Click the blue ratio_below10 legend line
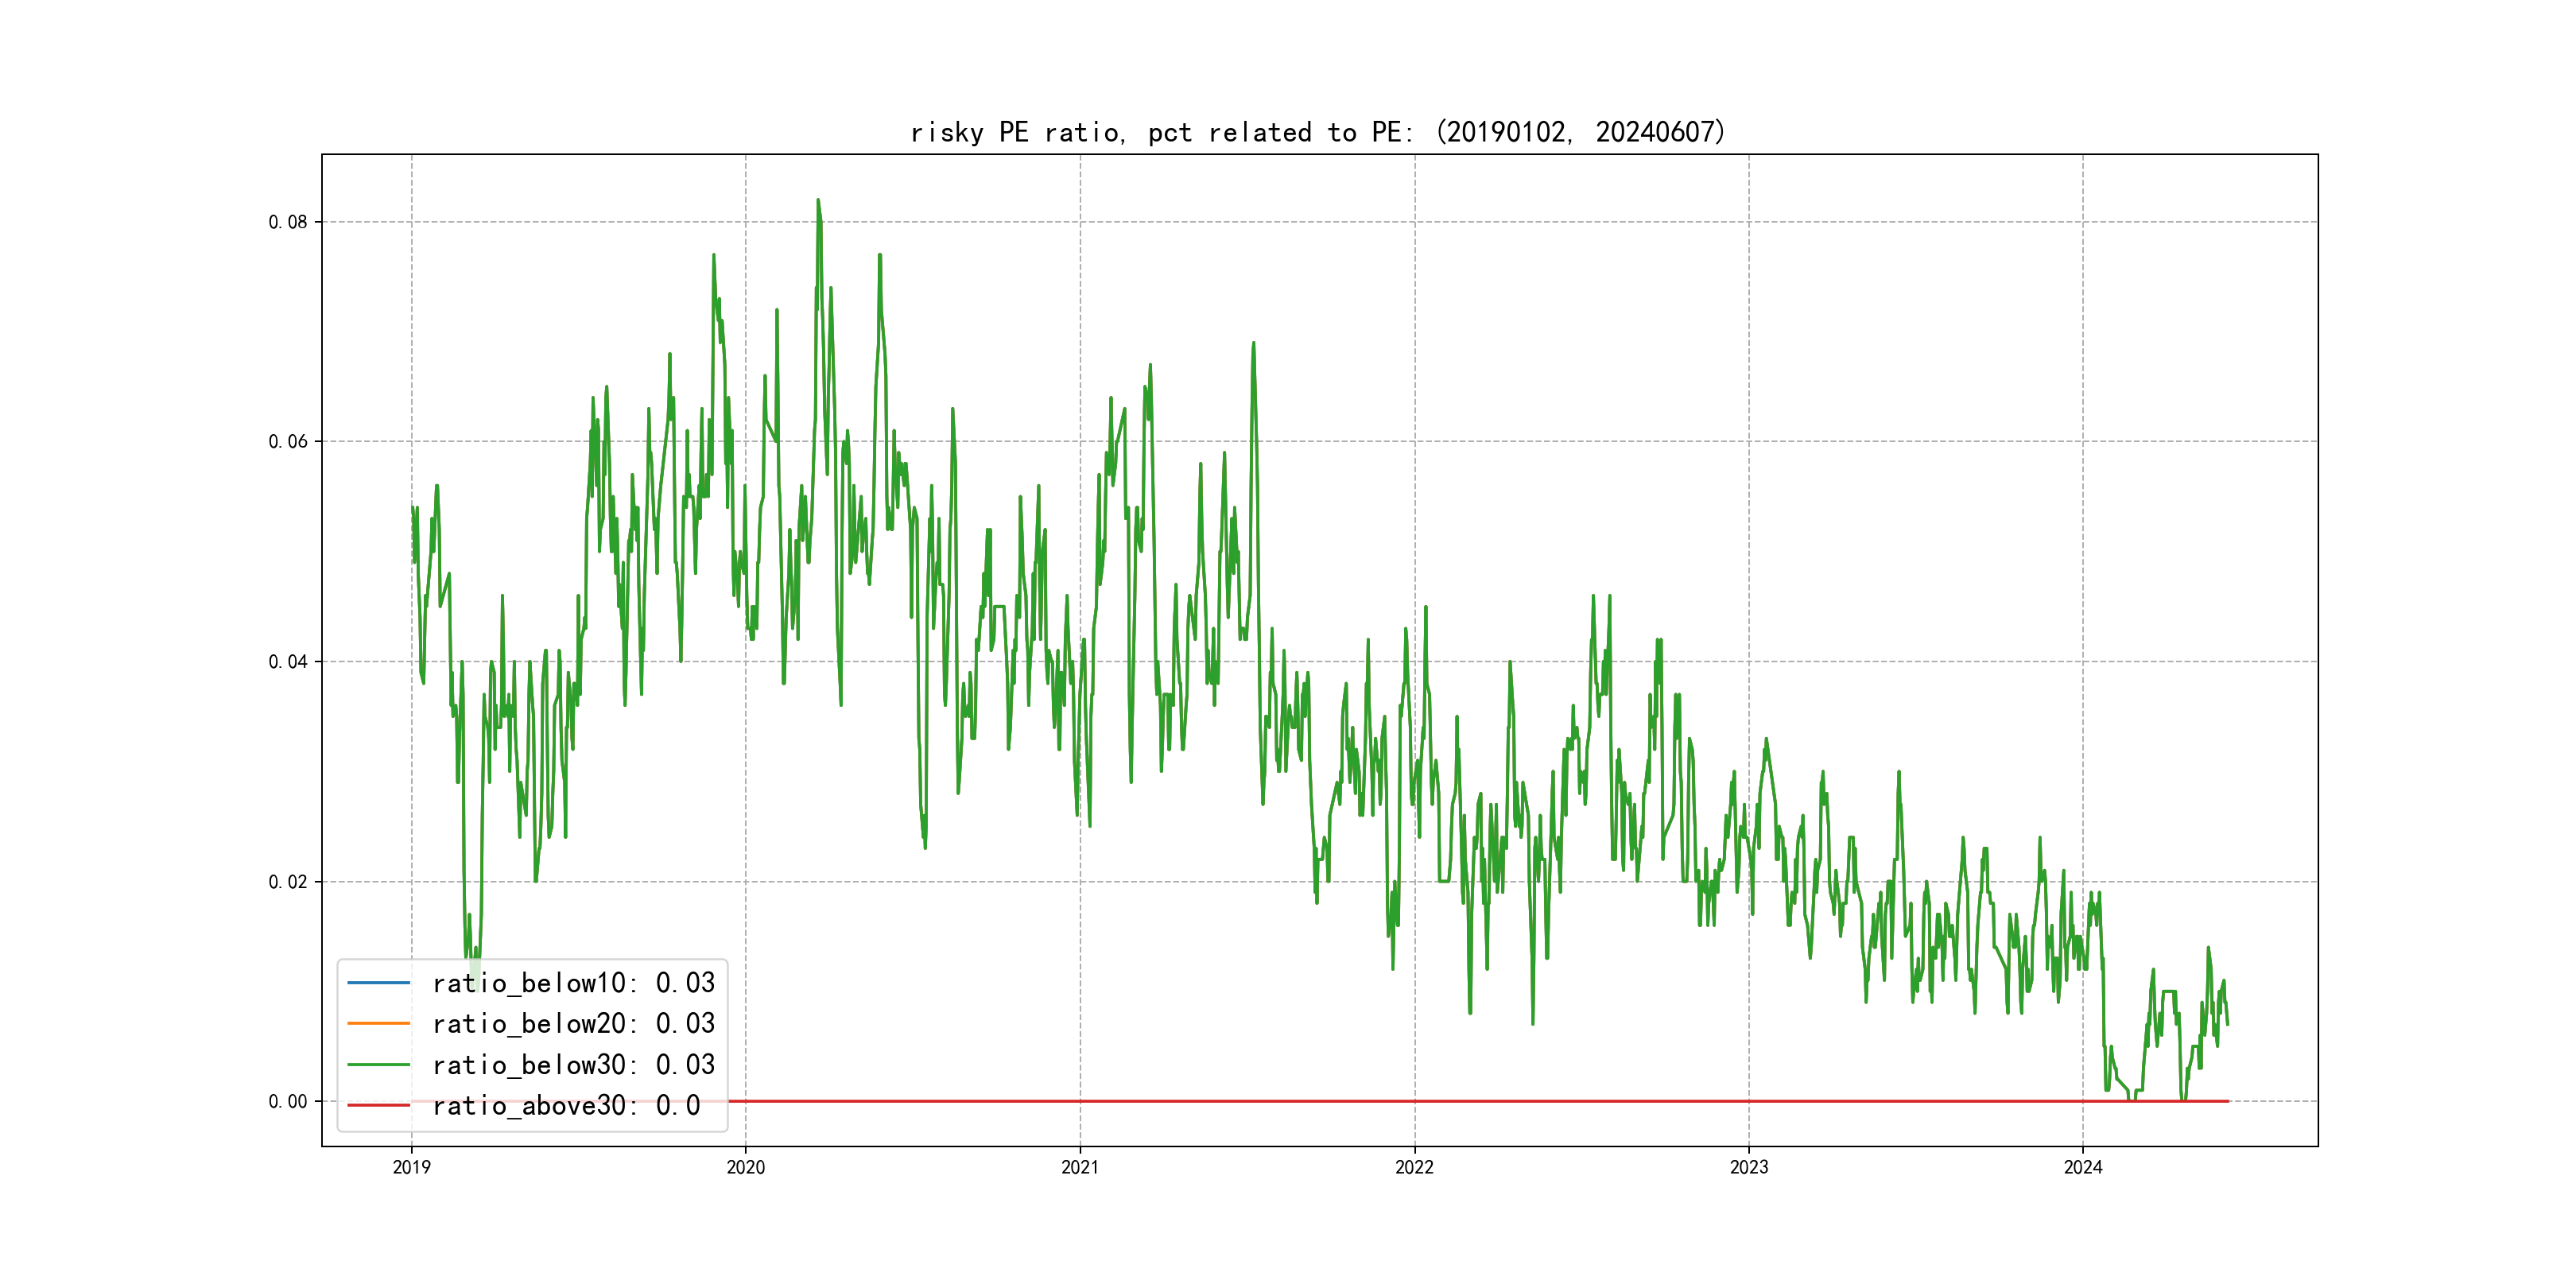 [x=378, y=983]
